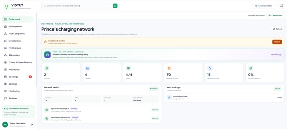
Task: Click the Chargers station icon on stat card
Action: click(x=87, y=68)
